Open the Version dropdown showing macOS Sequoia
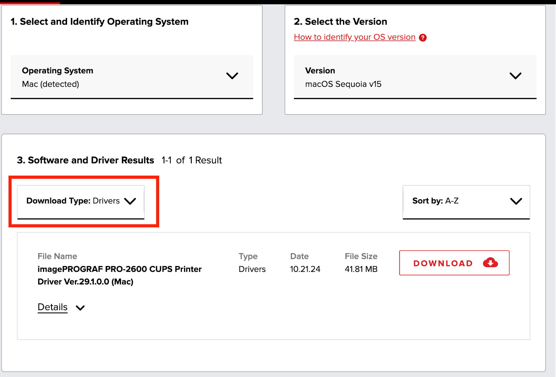The width and height of the screenshot is (556, 377). click(x=415, y=77)
